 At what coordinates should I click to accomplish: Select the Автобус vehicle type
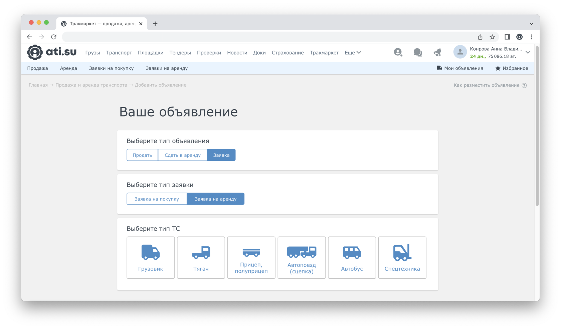click(x=352, y=257)
